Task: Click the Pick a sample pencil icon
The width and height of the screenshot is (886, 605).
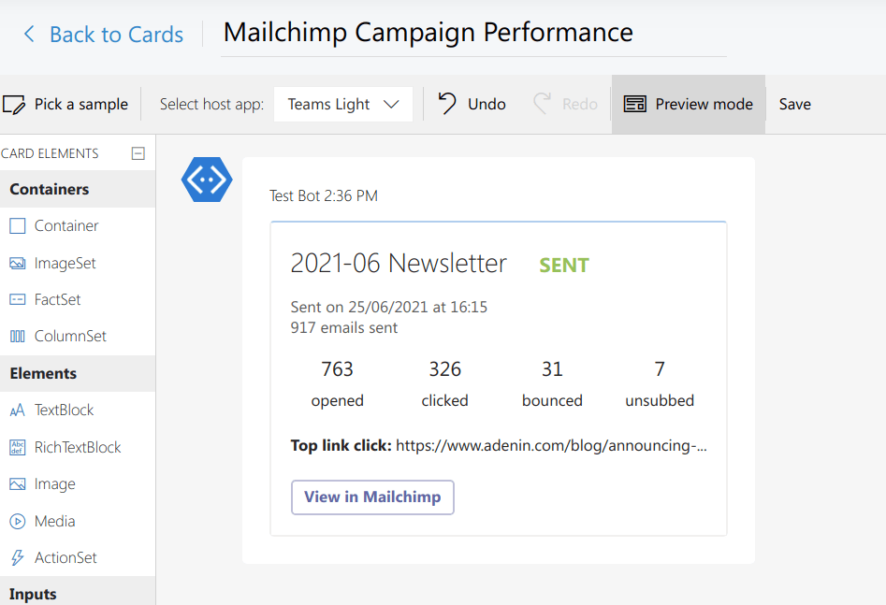Action: click(x=14, y=105)
